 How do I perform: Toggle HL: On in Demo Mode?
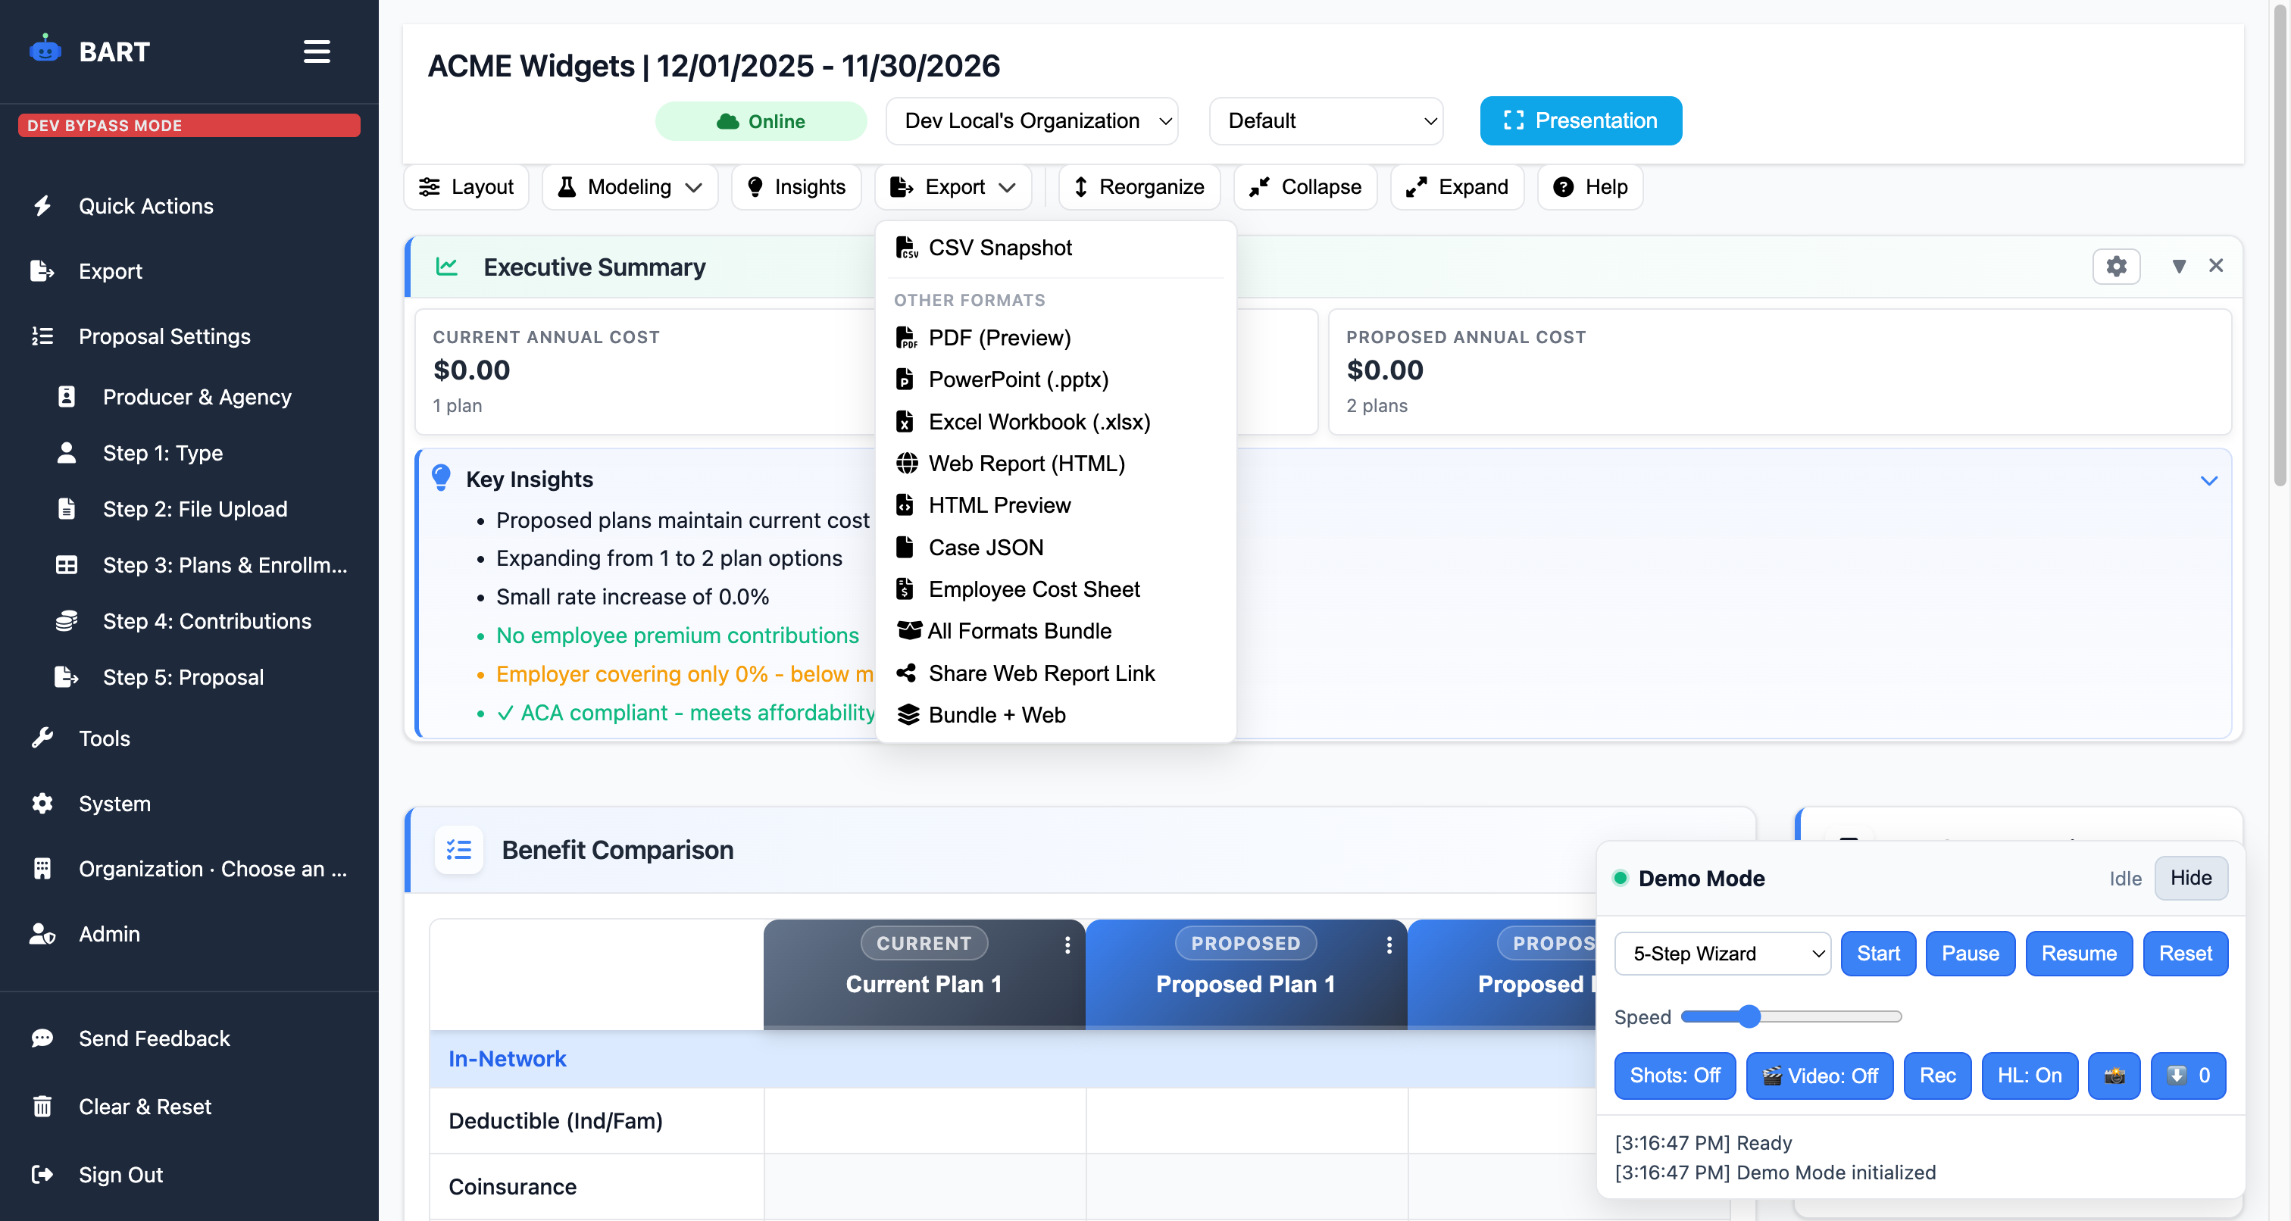coord(2030,1076)
